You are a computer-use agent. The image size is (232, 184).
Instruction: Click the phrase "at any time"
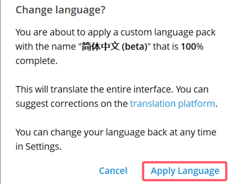(195, 132)
